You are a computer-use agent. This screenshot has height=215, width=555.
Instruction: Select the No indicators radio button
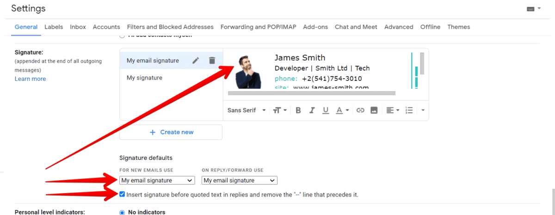tap(122, 212)
